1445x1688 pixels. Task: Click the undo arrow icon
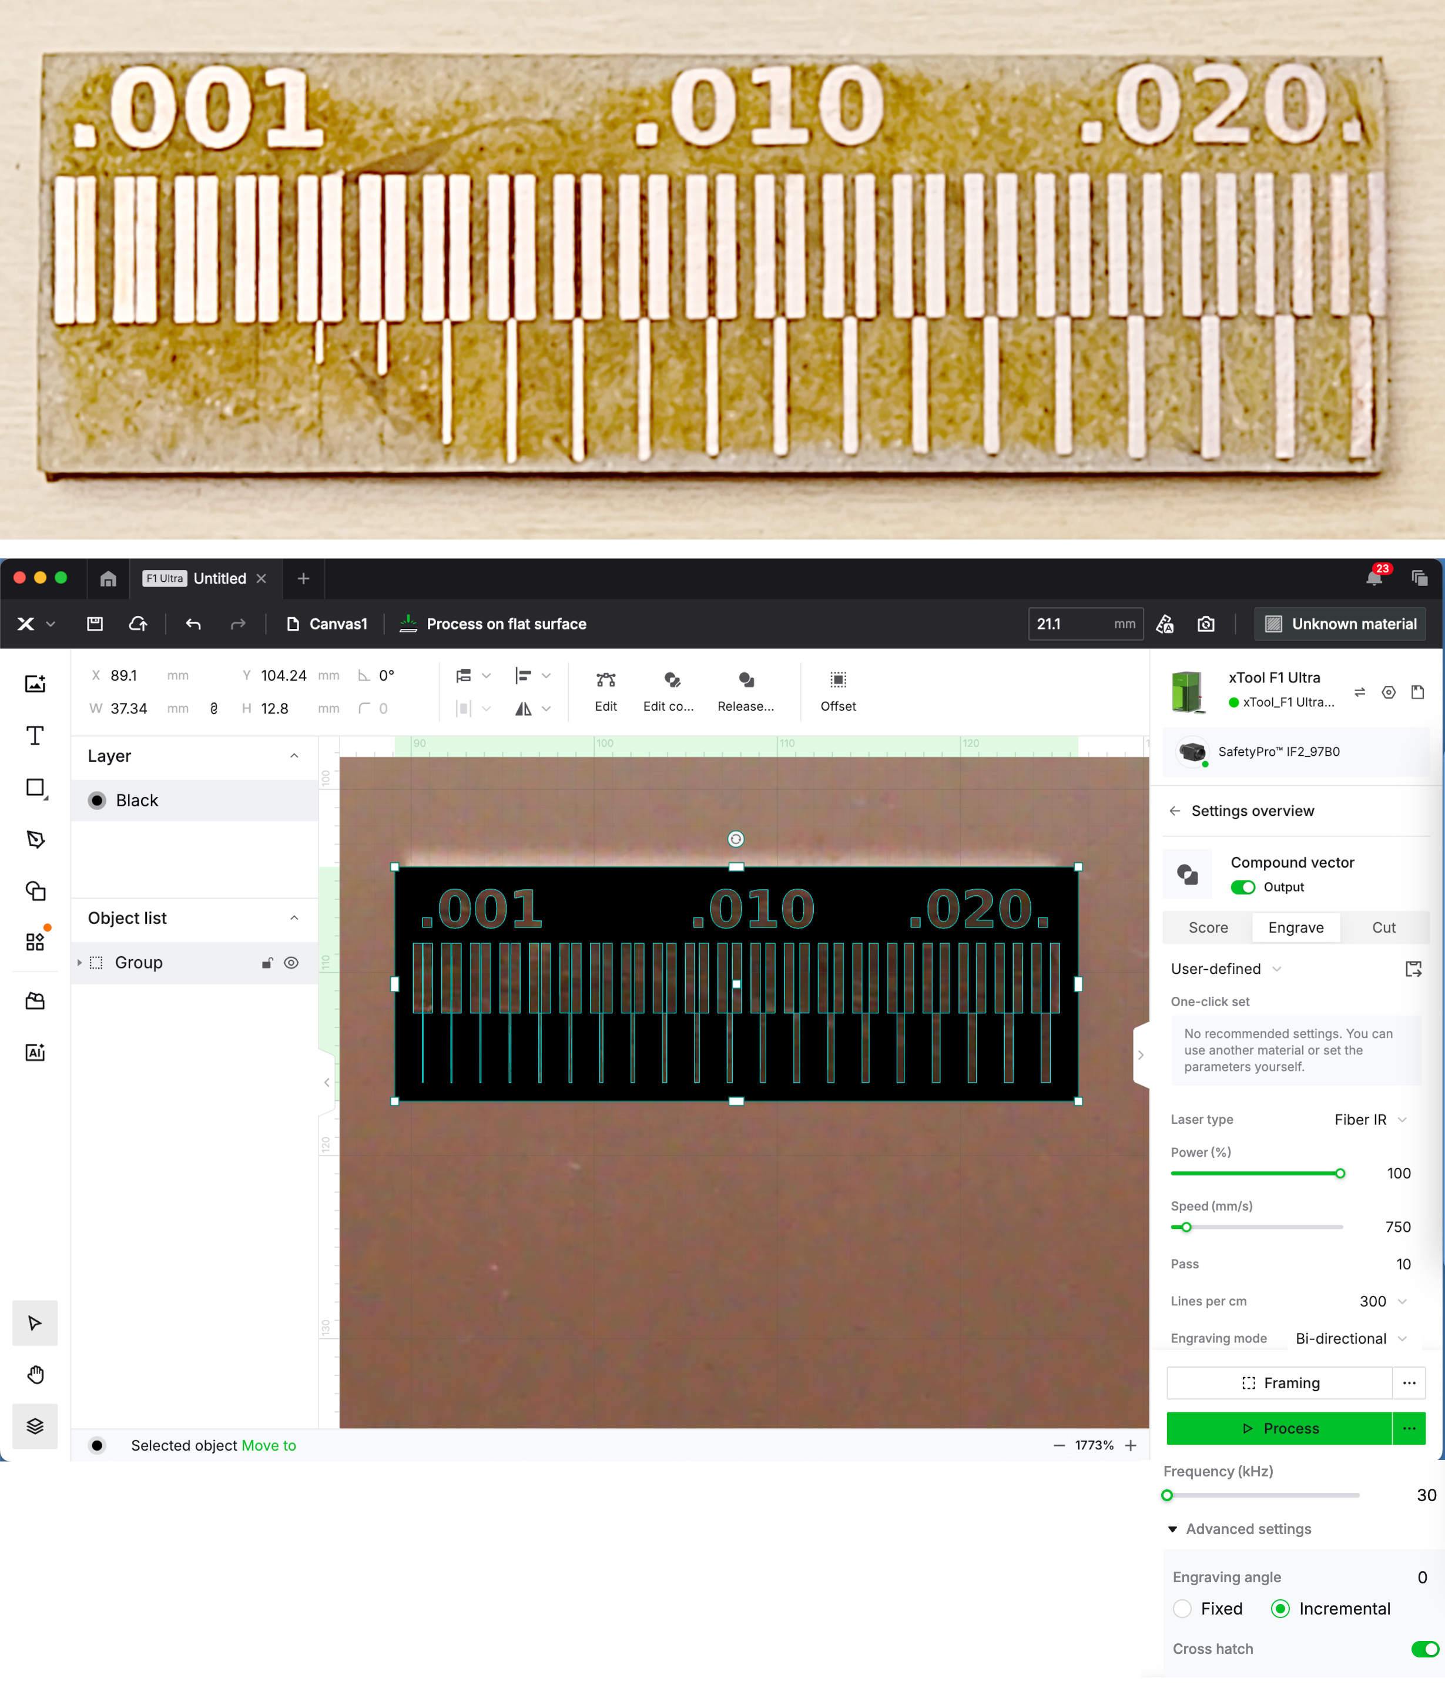(193, 624)
